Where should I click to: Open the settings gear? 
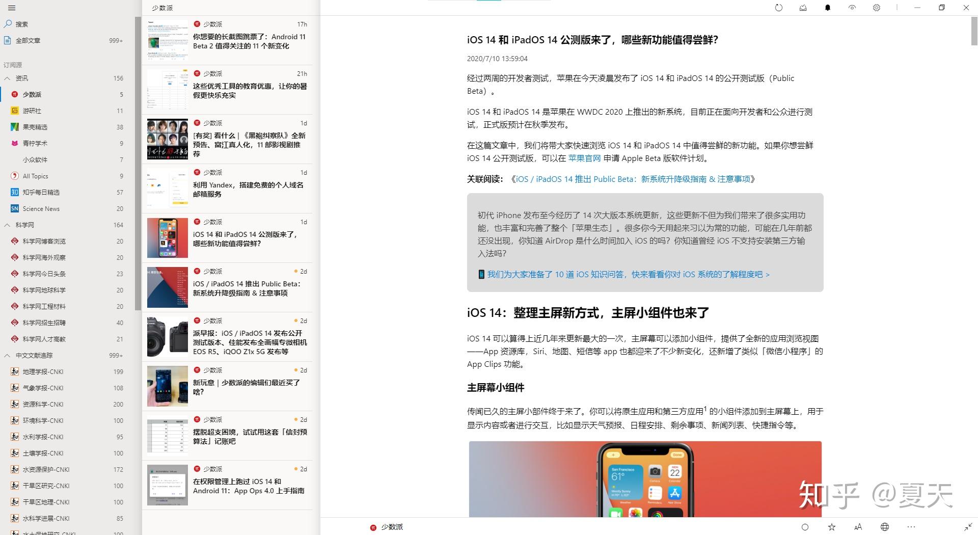tap(877, 8)
